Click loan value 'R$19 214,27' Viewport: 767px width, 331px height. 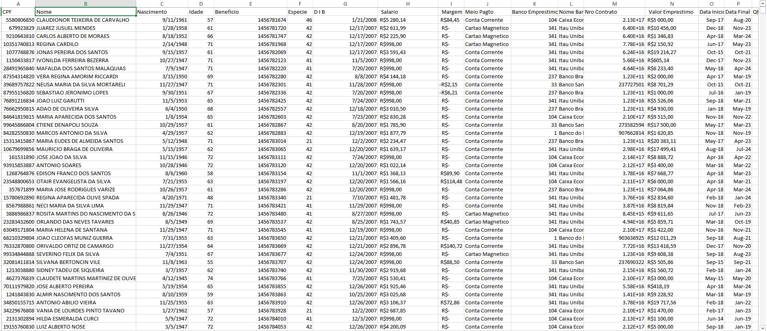pyautogui.click(x=662, y=52)
